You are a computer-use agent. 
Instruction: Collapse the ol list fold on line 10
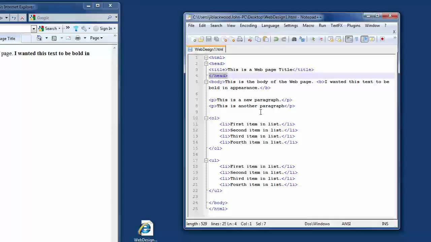coord(206,118)
